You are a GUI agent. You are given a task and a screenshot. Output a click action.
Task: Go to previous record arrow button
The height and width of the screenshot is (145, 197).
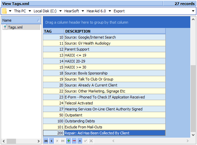point(52,141)
